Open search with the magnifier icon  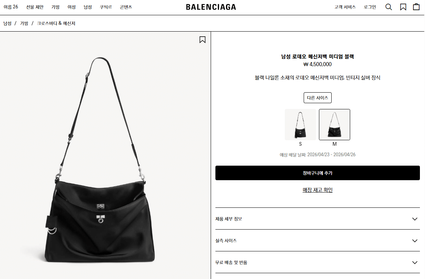tap(389, 7)
